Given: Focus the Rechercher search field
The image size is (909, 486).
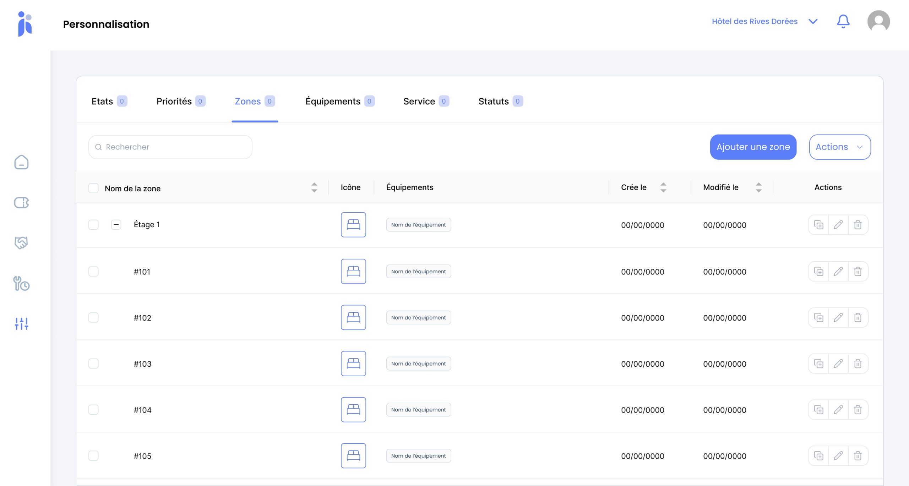Looking at the screenshot, I should [x=170, y=147].
